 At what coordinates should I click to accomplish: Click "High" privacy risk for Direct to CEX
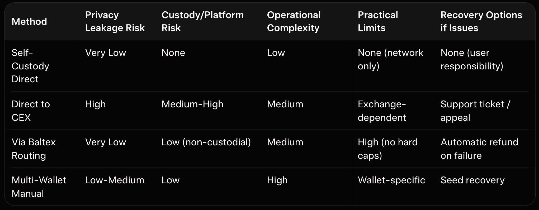click(x=95, y=104)
